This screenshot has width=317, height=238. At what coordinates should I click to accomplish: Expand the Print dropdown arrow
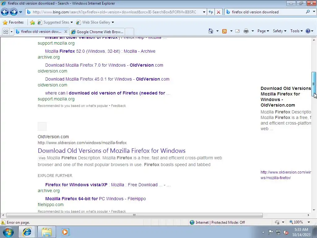click(x=253, y=31)
